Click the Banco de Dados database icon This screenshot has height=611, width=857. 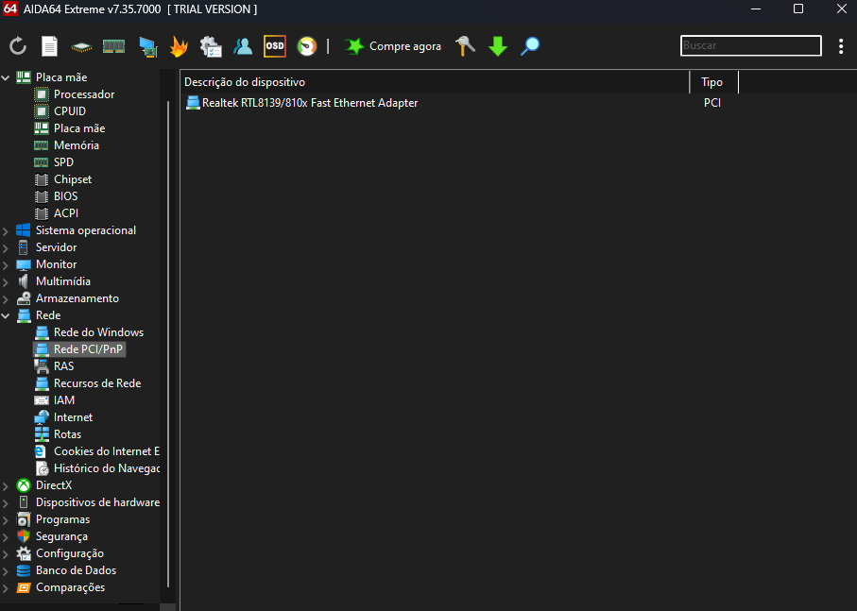point(24,570)
